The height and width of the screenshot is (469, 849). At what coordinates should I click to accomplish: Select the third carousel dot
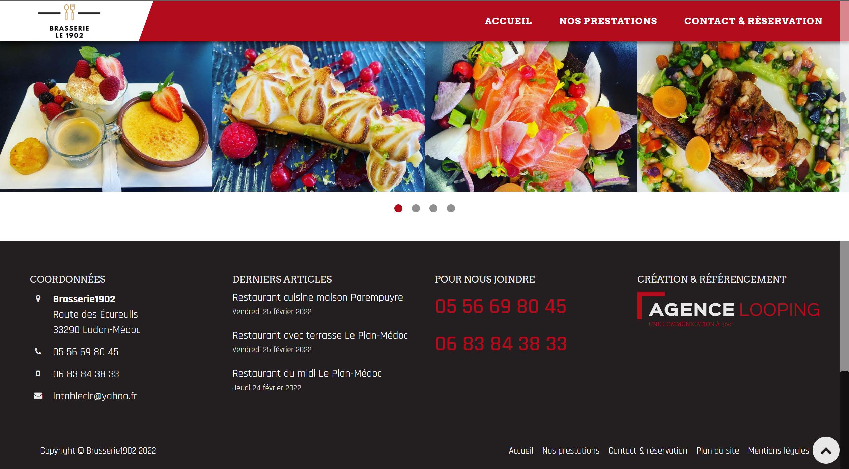pos(433,208)
